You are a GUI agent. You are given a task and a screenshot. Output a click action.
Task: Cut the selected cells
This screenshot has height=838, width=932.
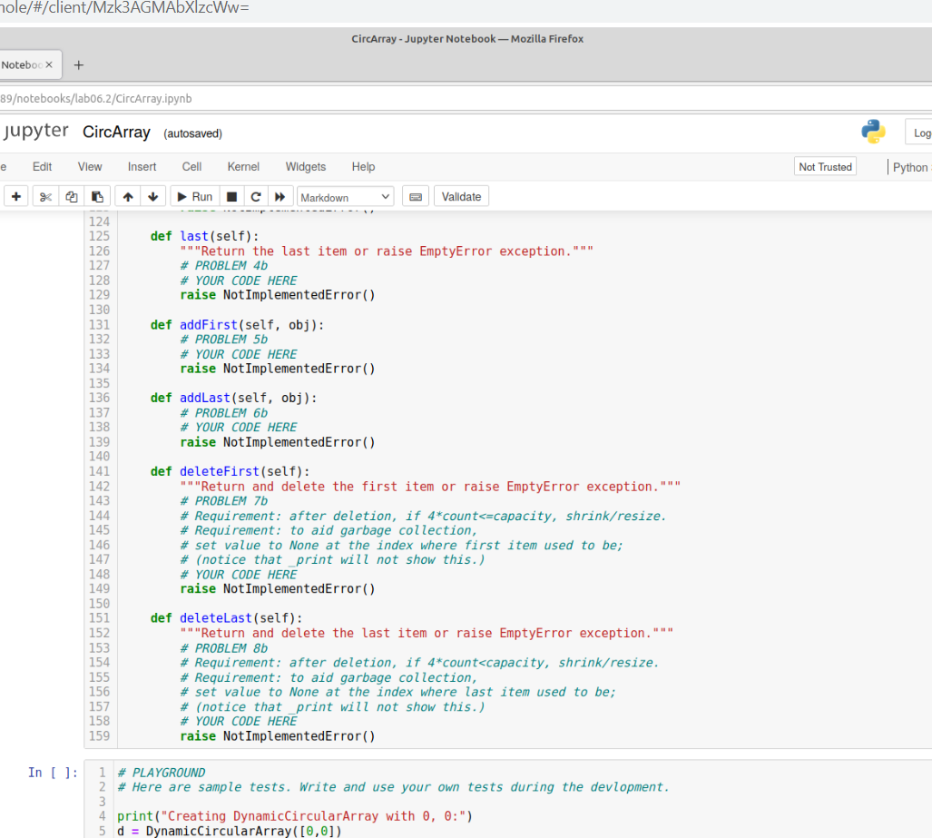coord(44,196)
